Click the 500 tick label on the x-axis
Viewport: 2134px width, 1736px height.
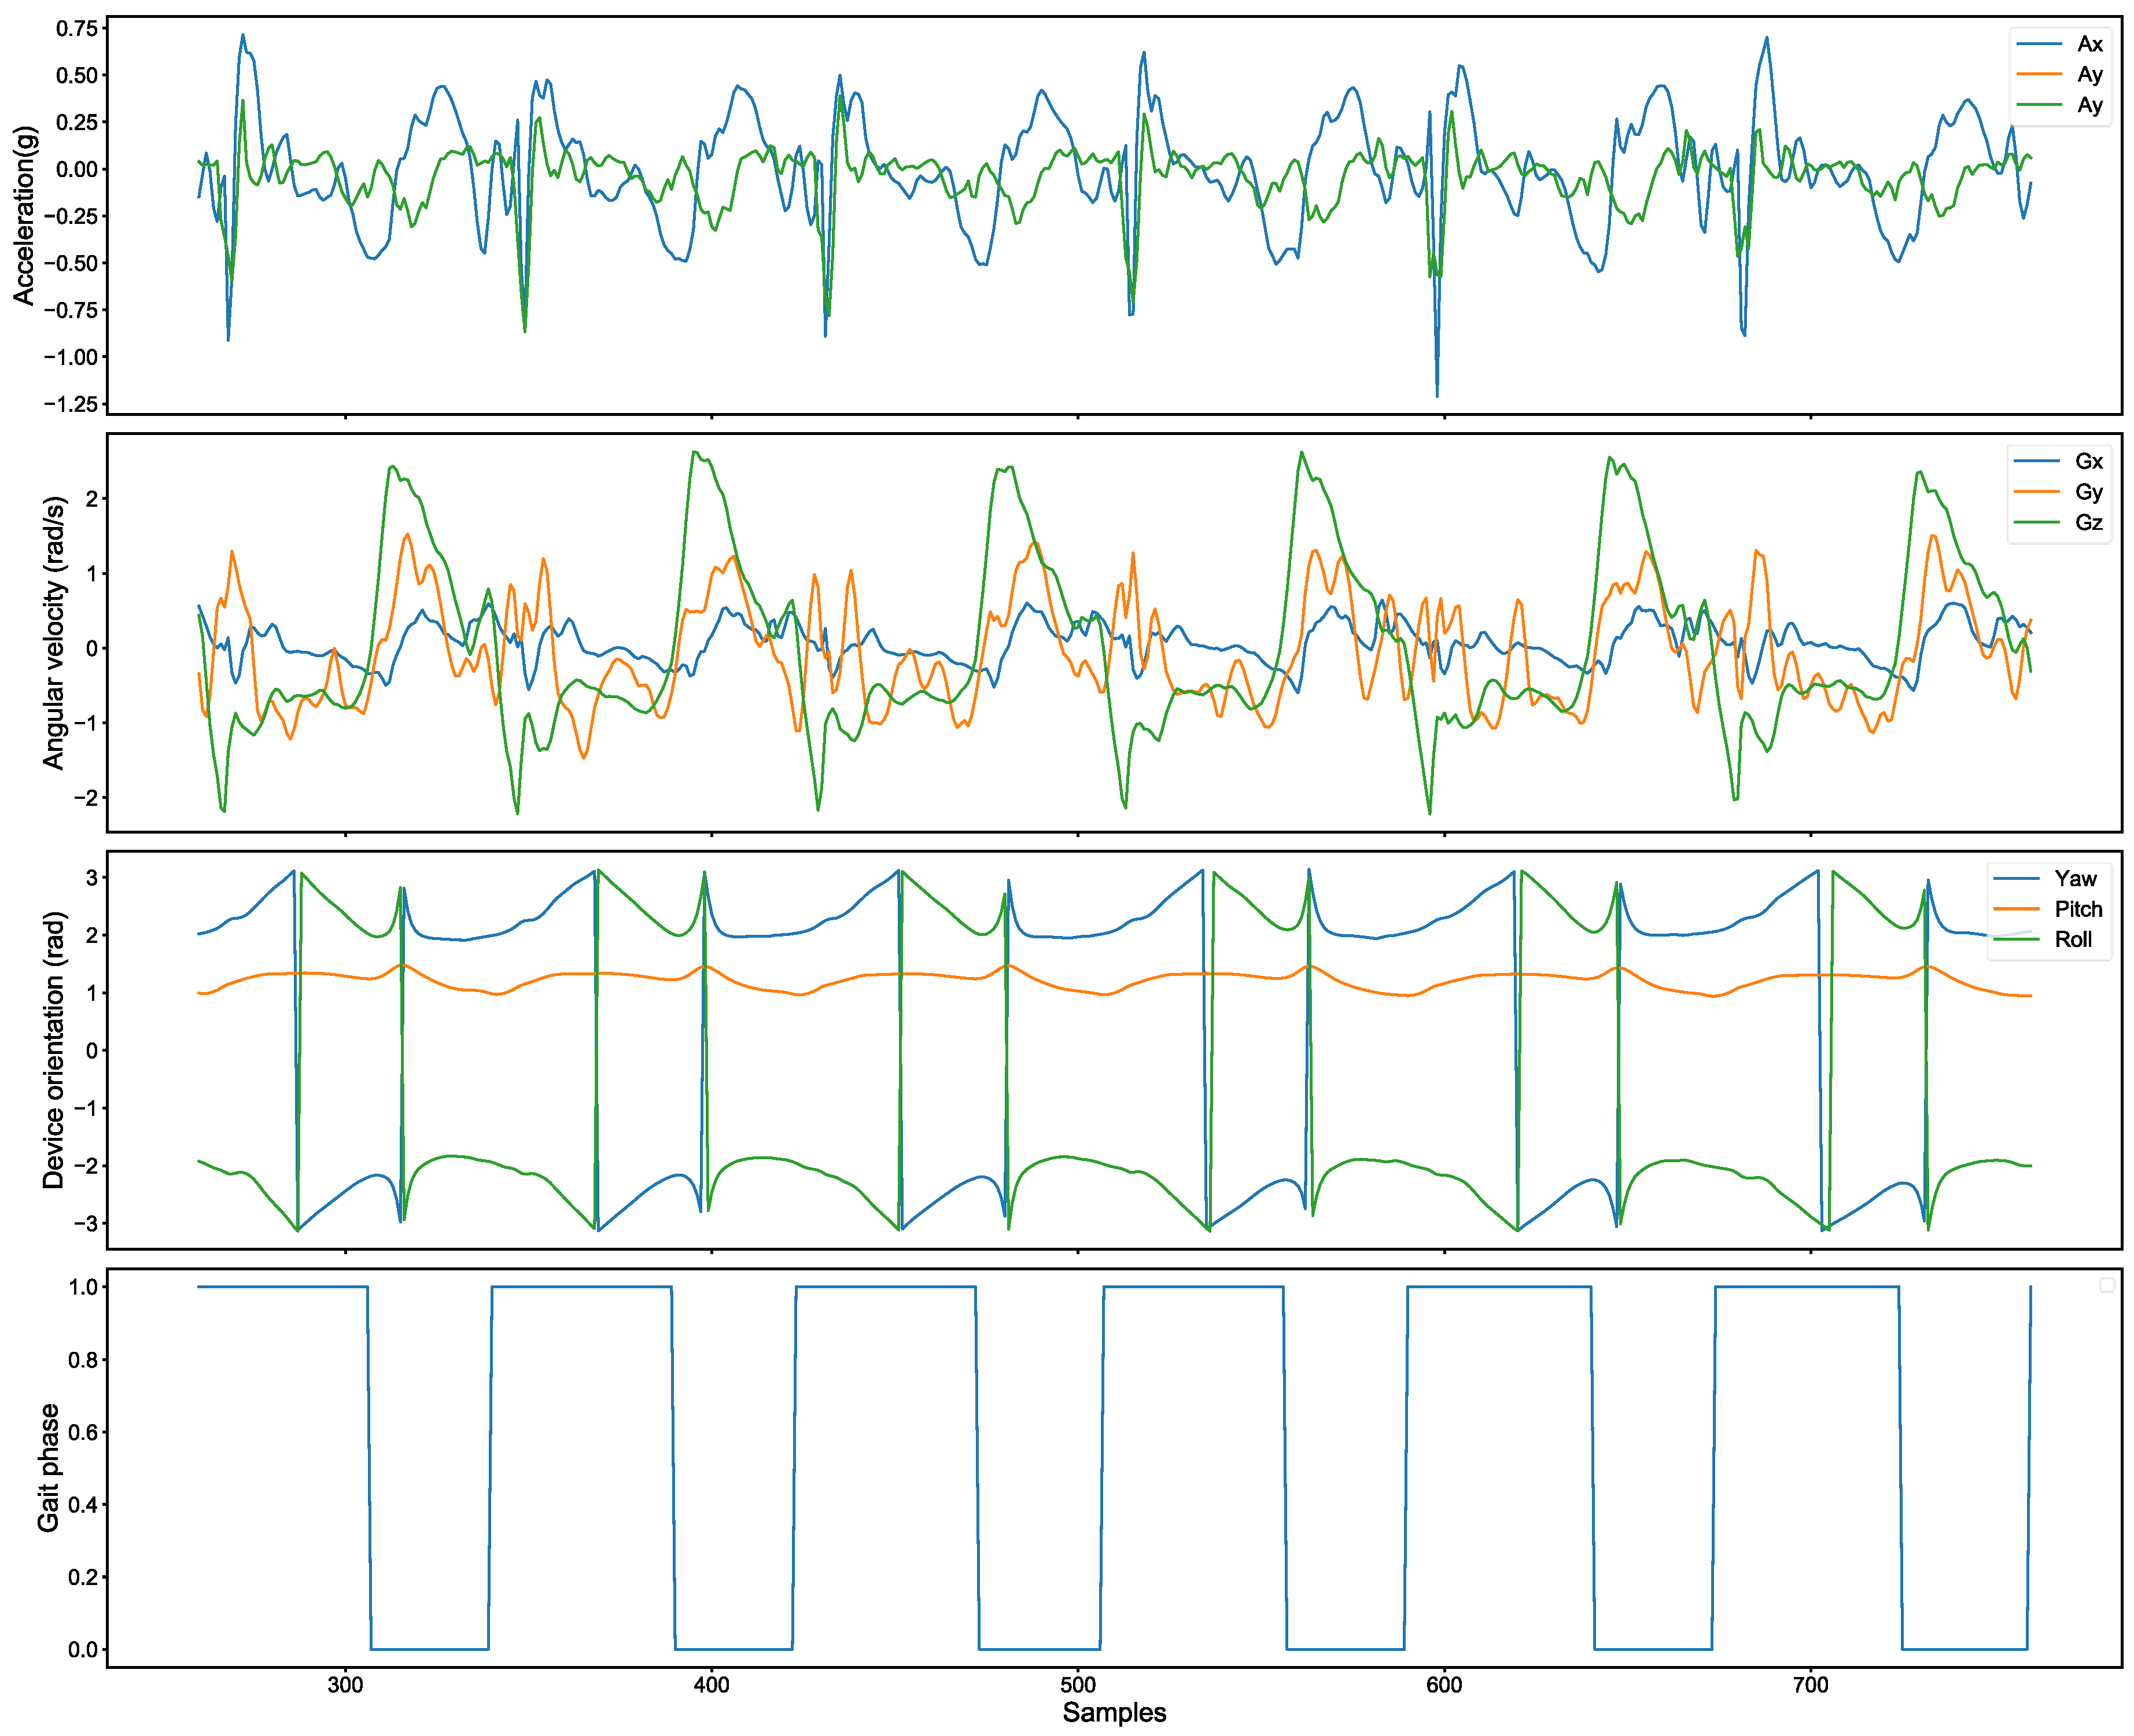[x=1078, y=1685]
